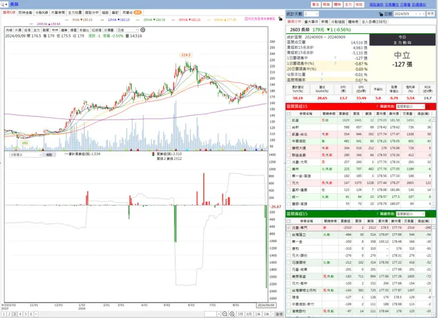Viewport: 438px width, 318px height.
Task: Tick the checkbox on buyer row 元大 147
Action: (289, 183)
